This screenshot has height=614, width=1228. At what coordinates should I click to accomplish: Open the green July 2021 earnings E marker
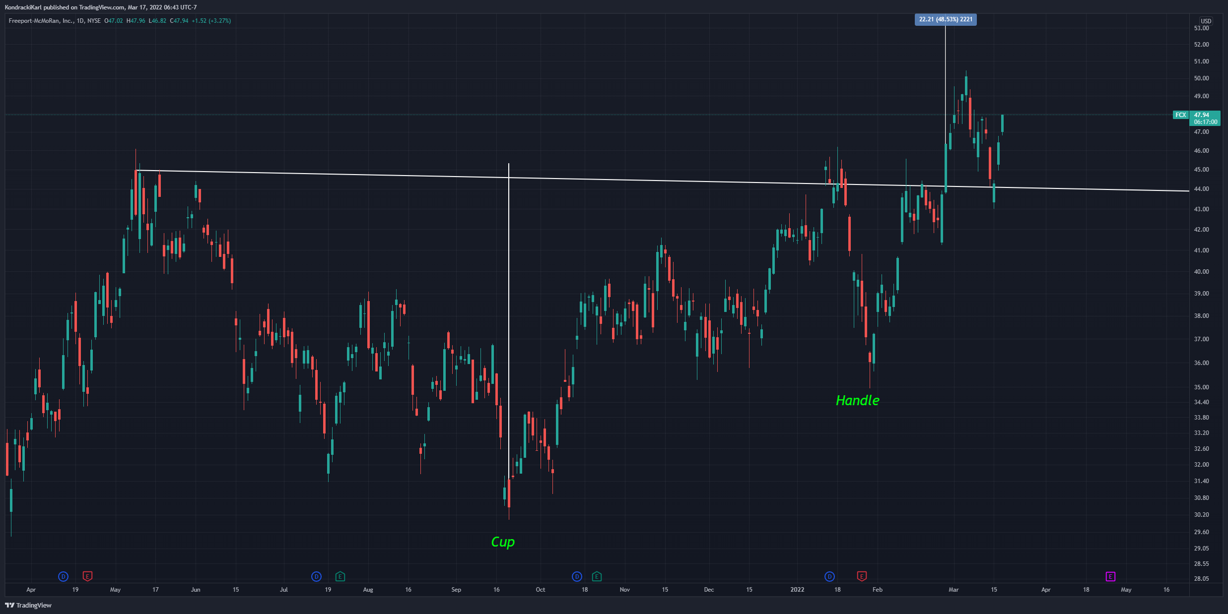pos(340,576)
